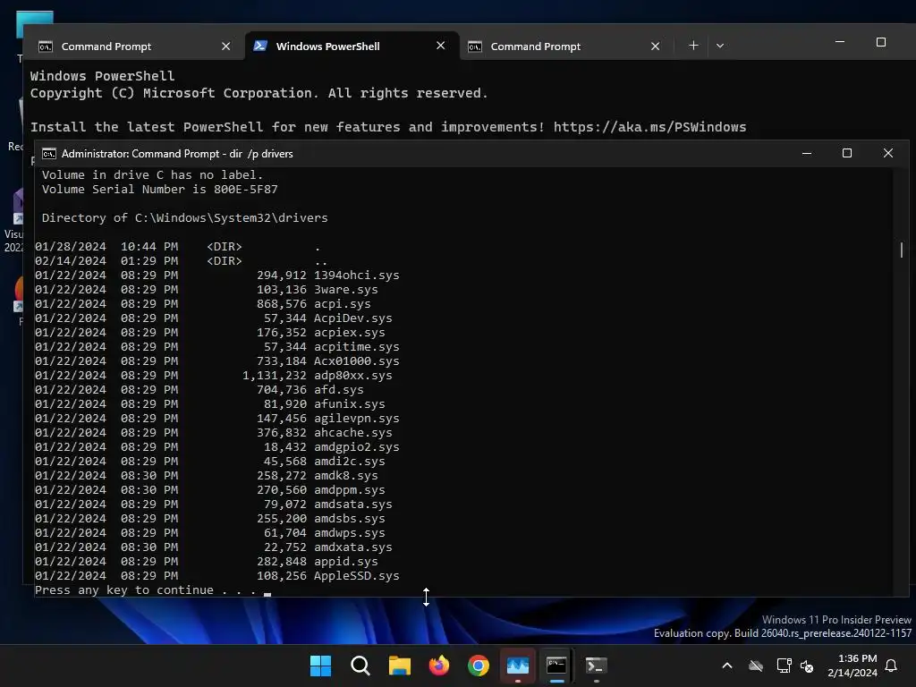Click the amdwps.sys entry
This screenshot has width=916, height=687.
(x=350, y=533)
